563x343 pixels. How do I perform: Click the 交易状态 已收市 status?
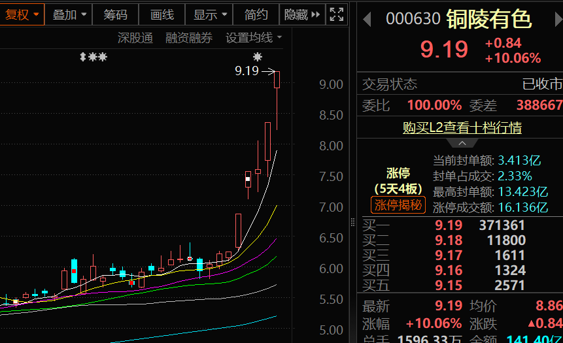click(542, 84)
